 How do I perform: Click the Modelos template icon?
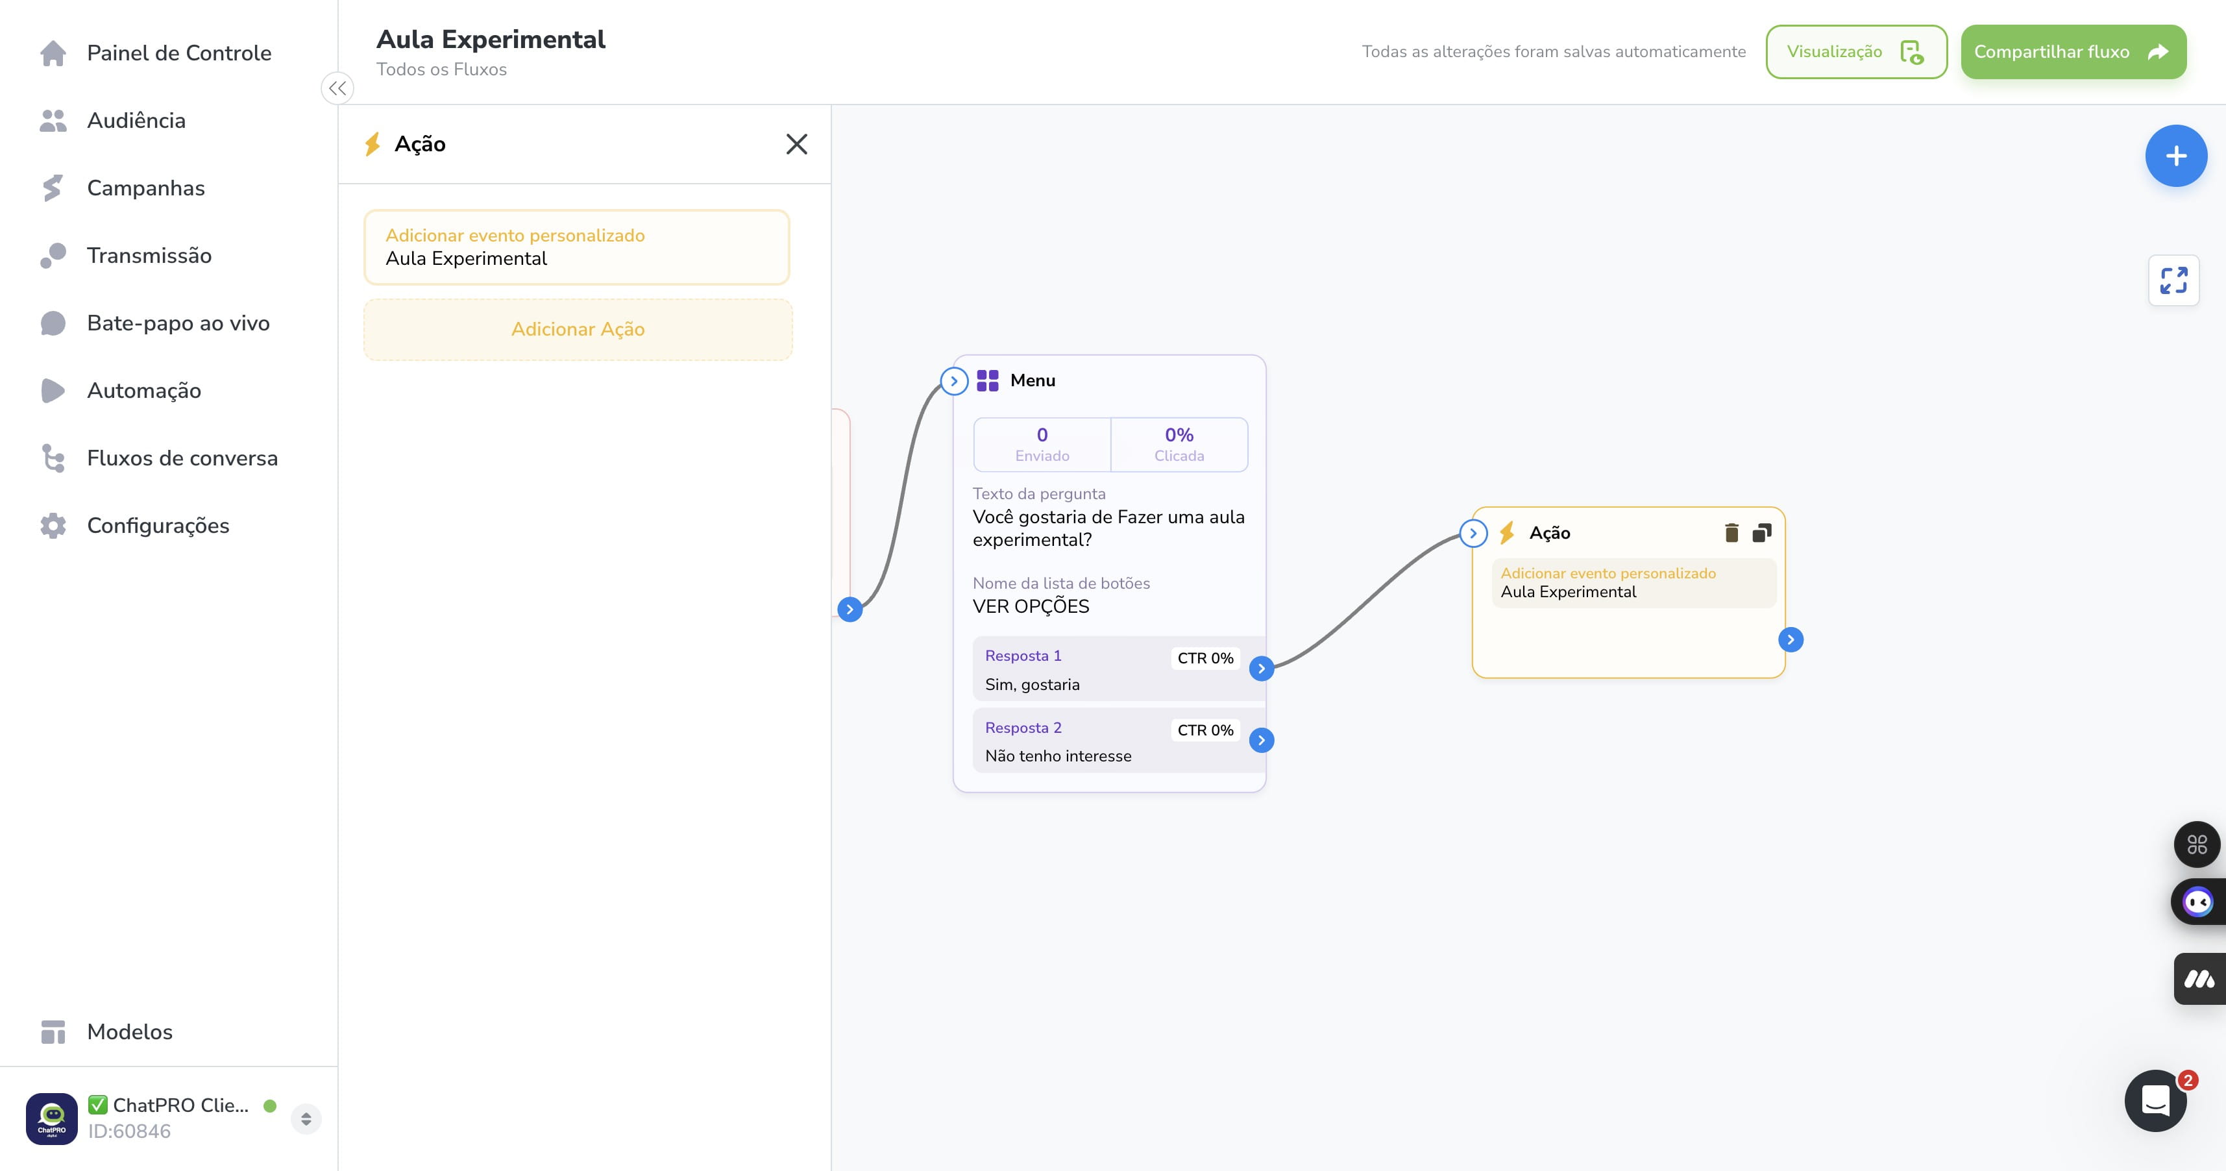click(x=53, y=1032)
